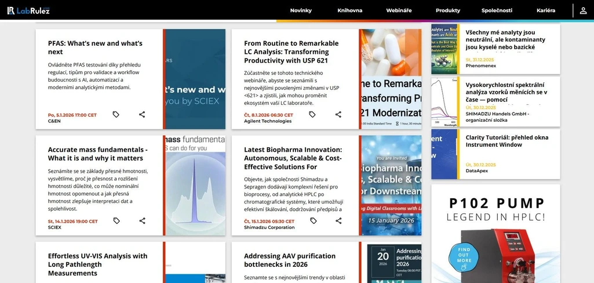Click DataApex publisher label
Image resolution: width=594 pixels, height=283 pixels.
476,171
